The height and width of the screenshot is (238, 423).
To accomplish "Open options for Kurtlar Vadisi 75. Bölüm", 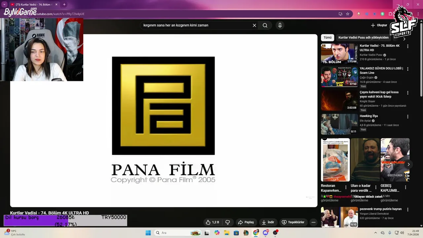I will click(x=407, y=46).
